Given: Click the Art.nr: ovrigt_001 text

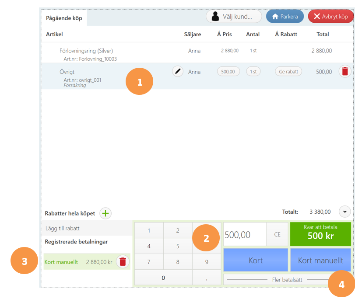Looking at the screenshot, I should (82, 80).
